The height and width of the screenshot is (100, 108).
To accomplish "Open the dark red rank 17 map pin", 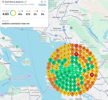I will click(76, 54).
